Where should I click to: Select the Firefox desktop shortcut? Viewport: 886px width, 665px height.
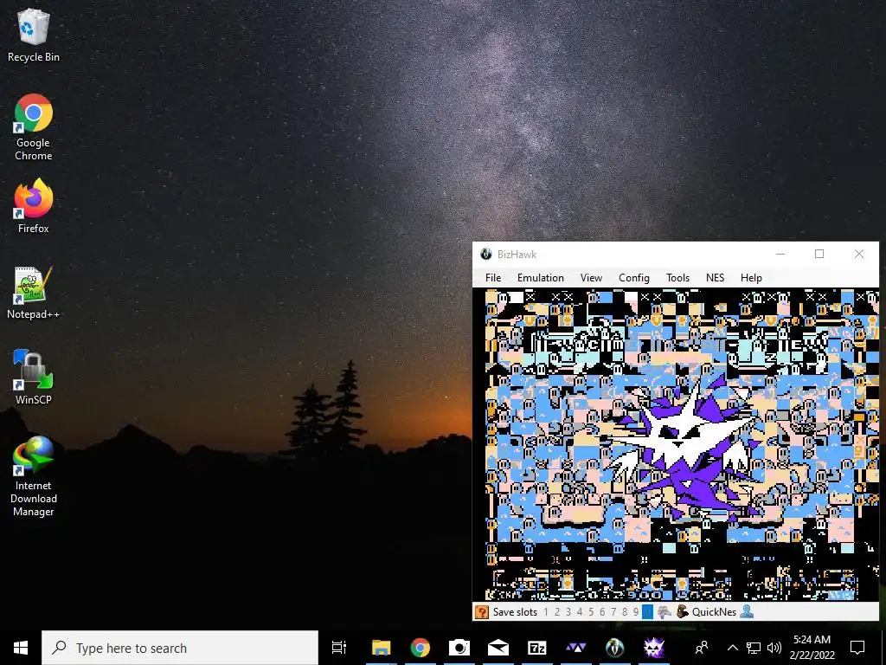[34, 206]
